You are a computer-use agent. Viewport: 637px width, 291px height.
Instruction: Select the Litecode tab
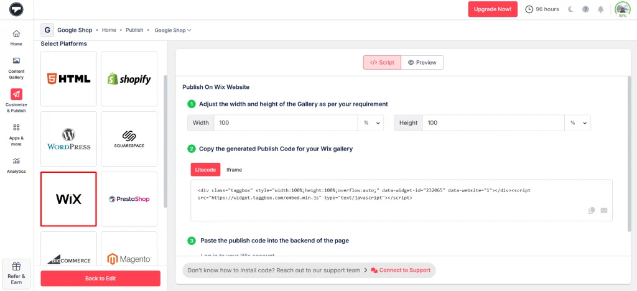[x=205, y=170]
